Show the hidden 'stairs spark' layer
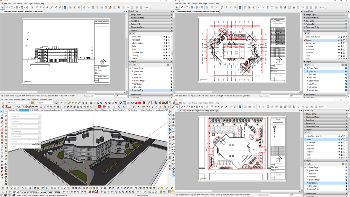 pos(164,40)
